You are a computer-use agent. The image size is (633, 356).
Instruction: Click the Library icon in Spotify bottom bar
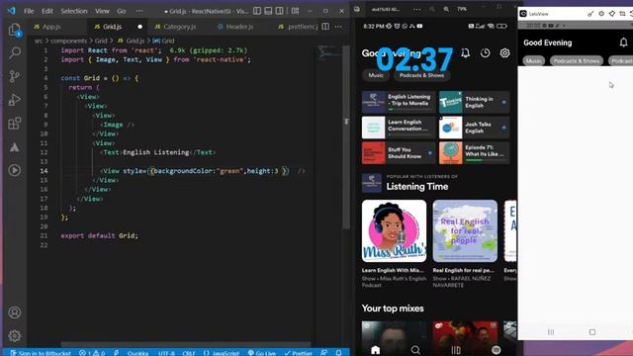456,349
